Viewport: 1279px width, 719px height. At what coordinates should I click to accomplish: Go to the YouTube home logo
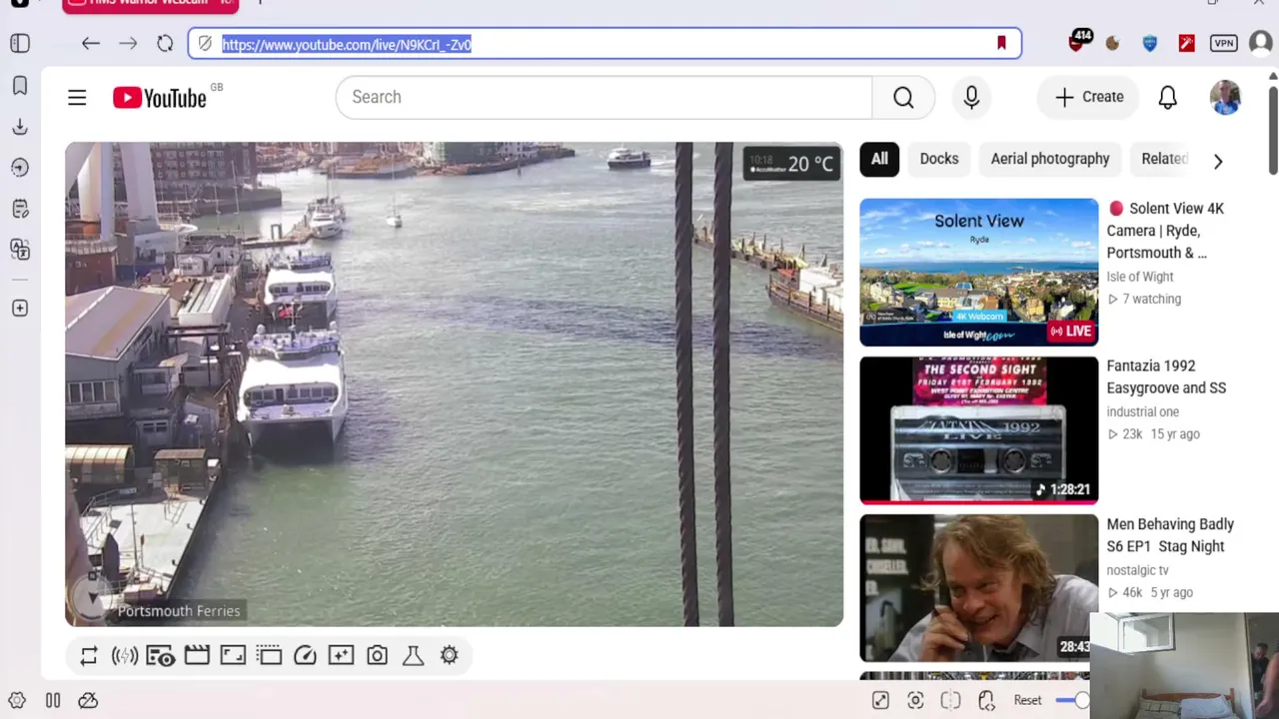point(160,97)
